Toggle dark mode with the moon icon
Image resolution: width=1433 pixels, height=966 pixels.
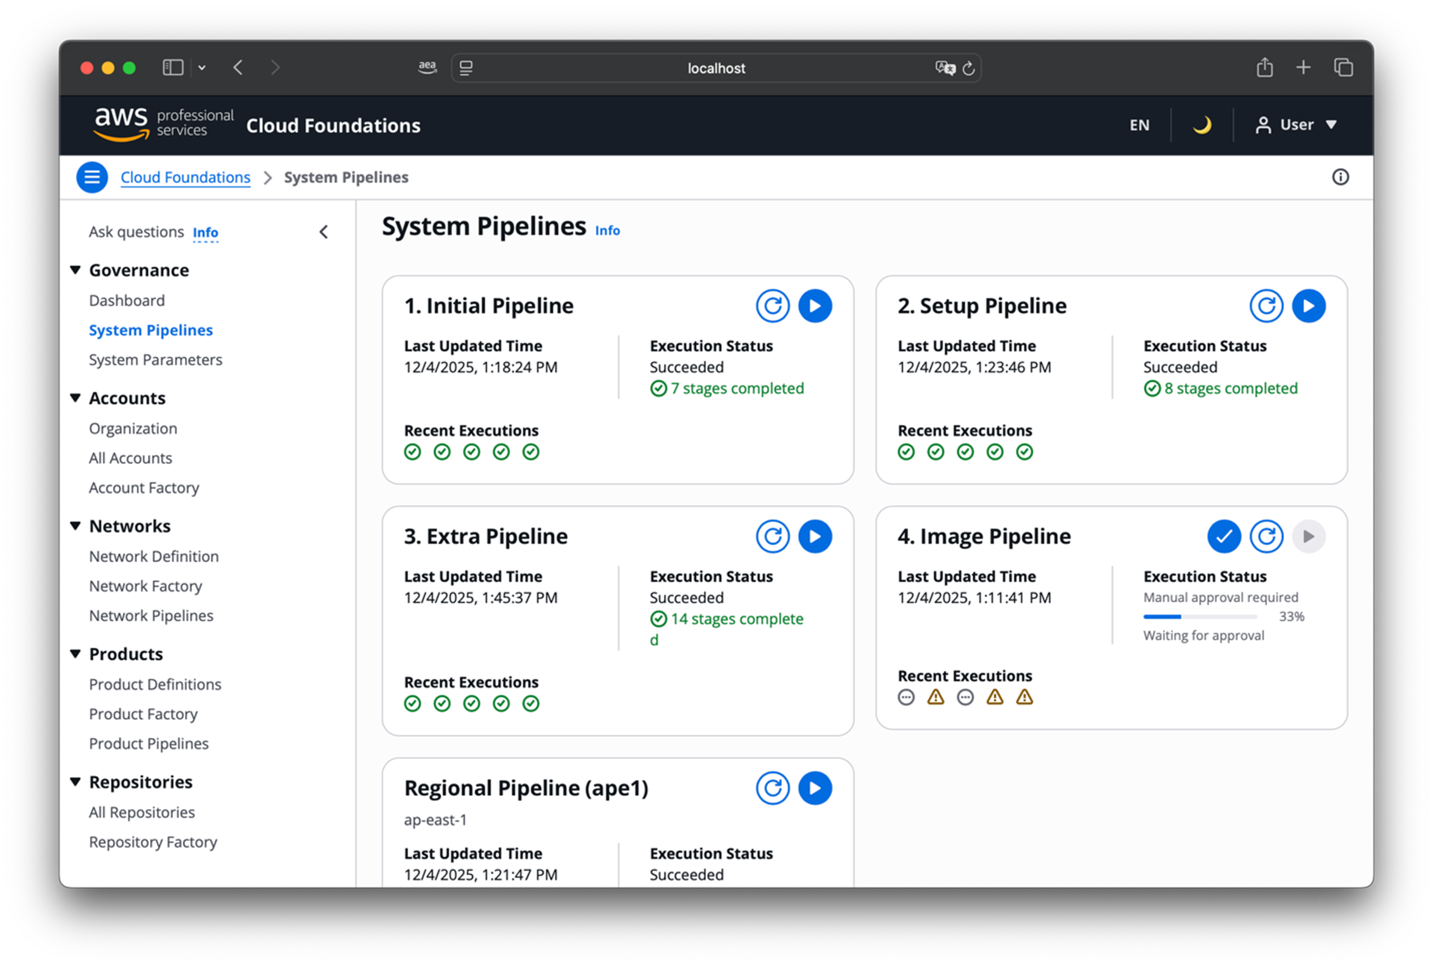point(1202,125)
